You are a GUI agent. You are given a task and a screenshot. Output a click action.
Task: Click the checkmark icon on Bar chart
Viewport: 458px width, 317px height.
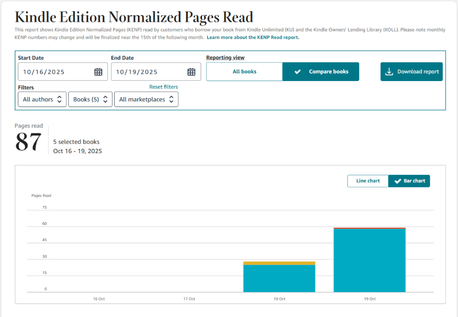pos(397,181)
